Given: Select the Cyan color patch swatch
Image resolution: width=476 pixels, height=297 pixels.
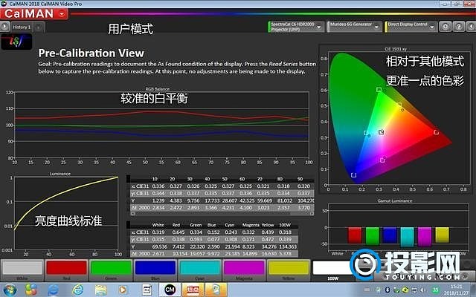Looking at the screenshot, I should coord(200,268).
